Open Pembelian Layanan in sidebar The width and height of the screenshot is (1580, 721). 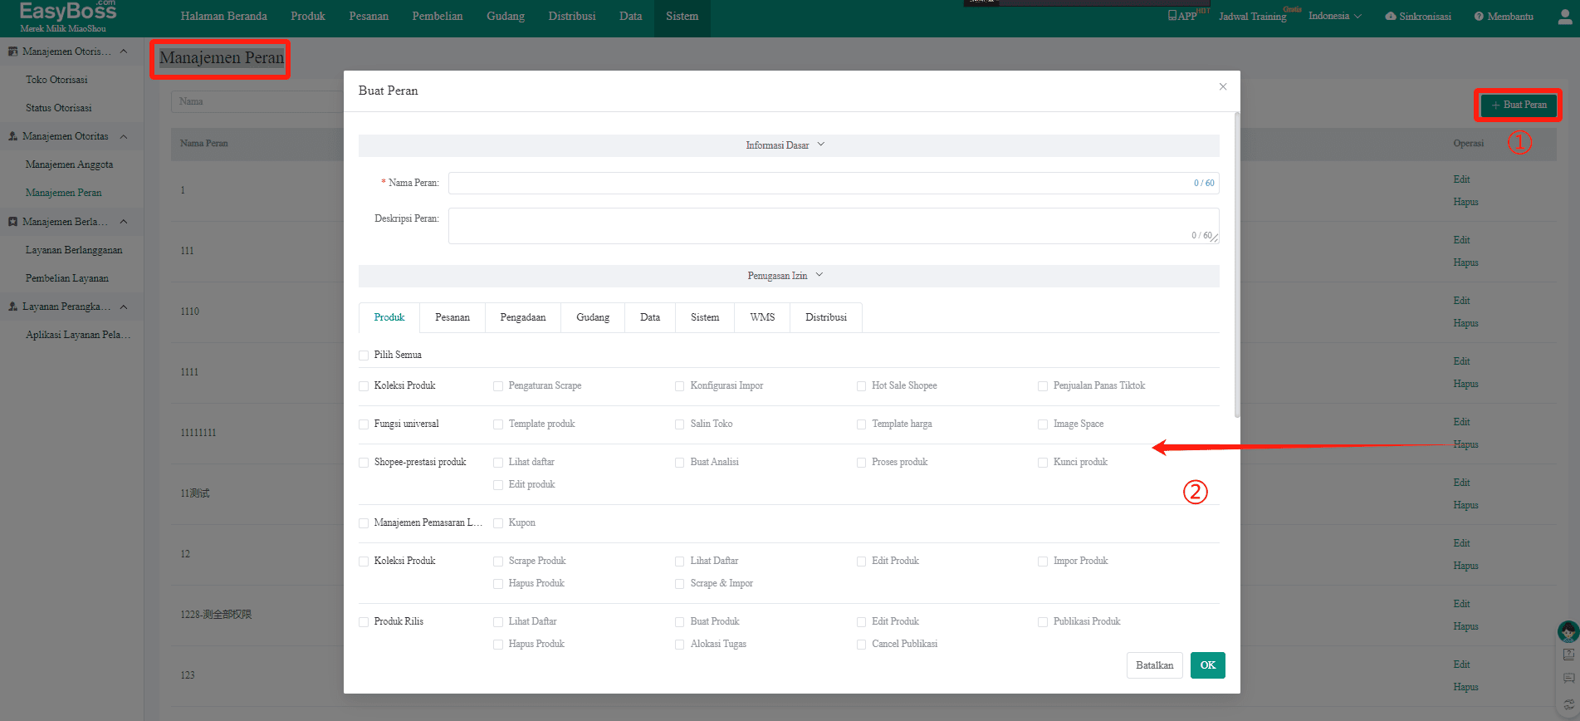point(67,278)
